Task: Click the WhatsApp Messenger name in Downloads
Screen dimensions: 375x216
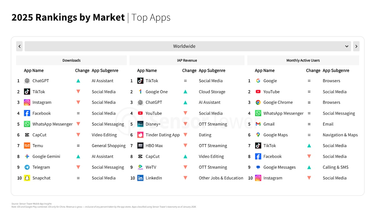Action: coord(52,124)
